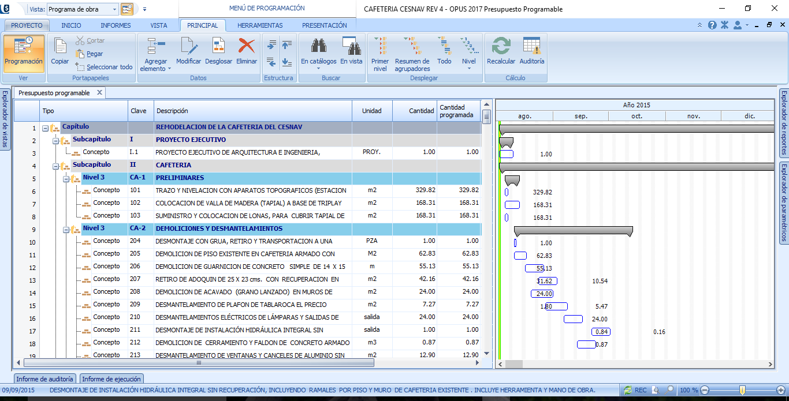The width and height of the screenshot is (789, 401).
Task: Click the Modificar pencil icon
Action: (x=188, y=47)
